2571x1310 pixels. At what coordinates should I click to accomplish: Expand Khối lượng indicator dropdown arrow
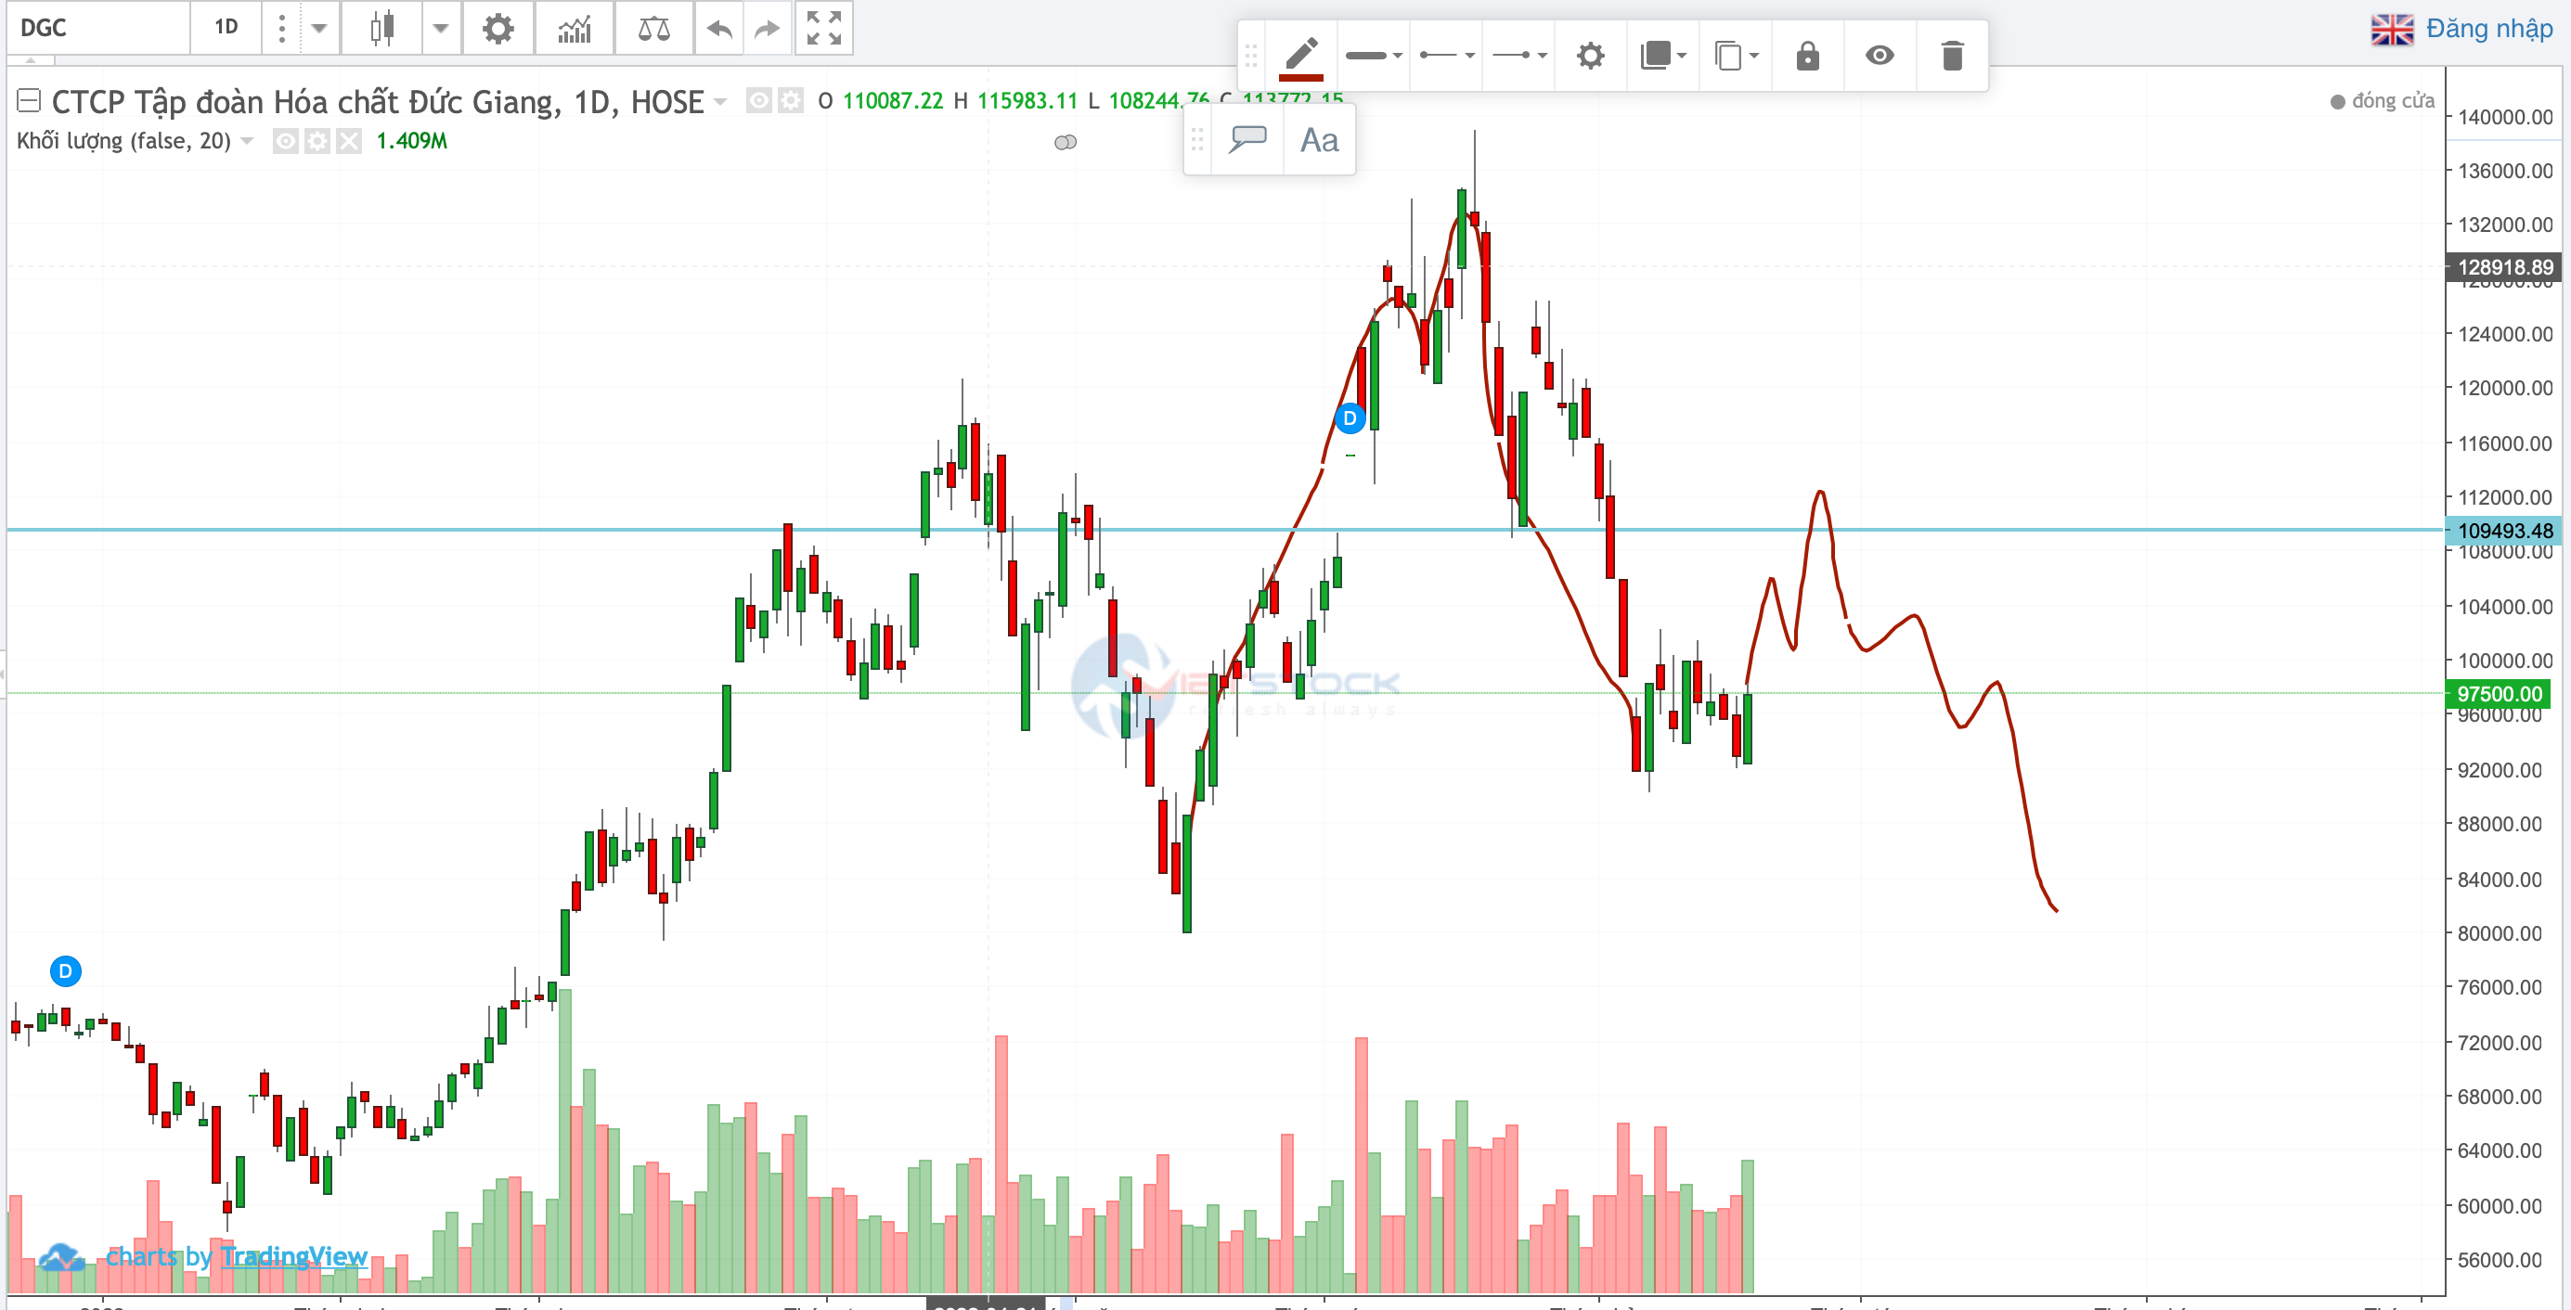[248, 141]
